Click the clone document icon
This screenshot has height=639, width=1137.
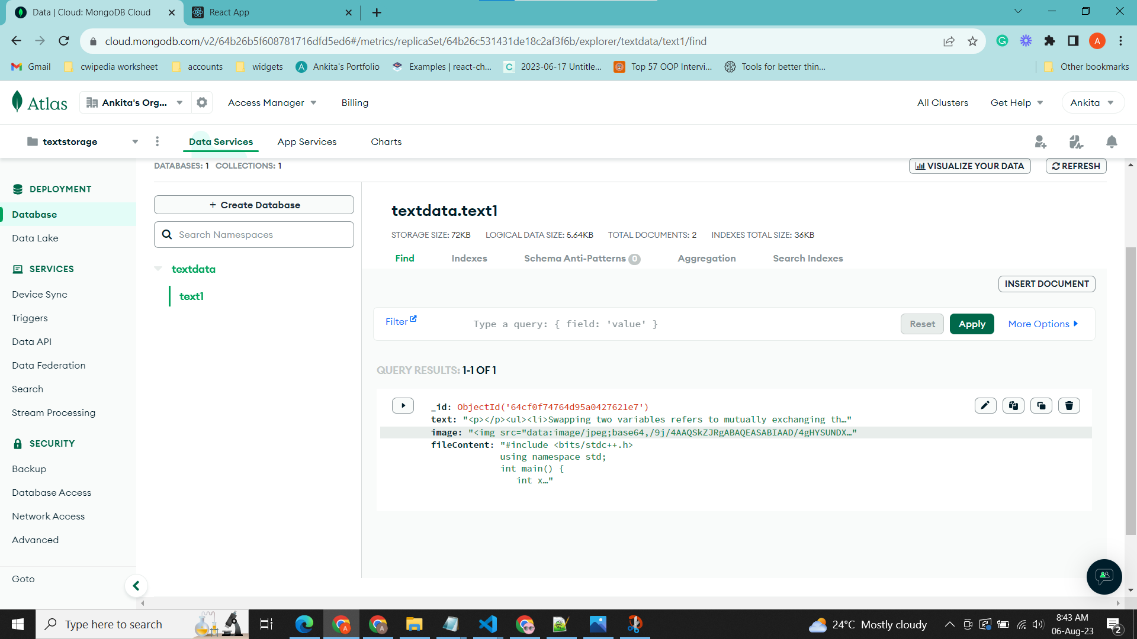(x=1041, y=405)
